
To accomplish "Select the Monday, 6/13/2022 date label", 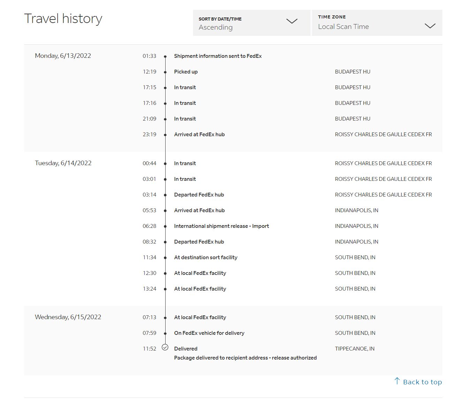I will click(x=63, y=56).
